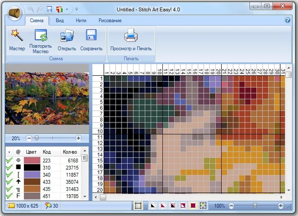Switch to the Вид ribbon tab
The height and width of the screenshot is (216, 298).
(x=60, y=20)
